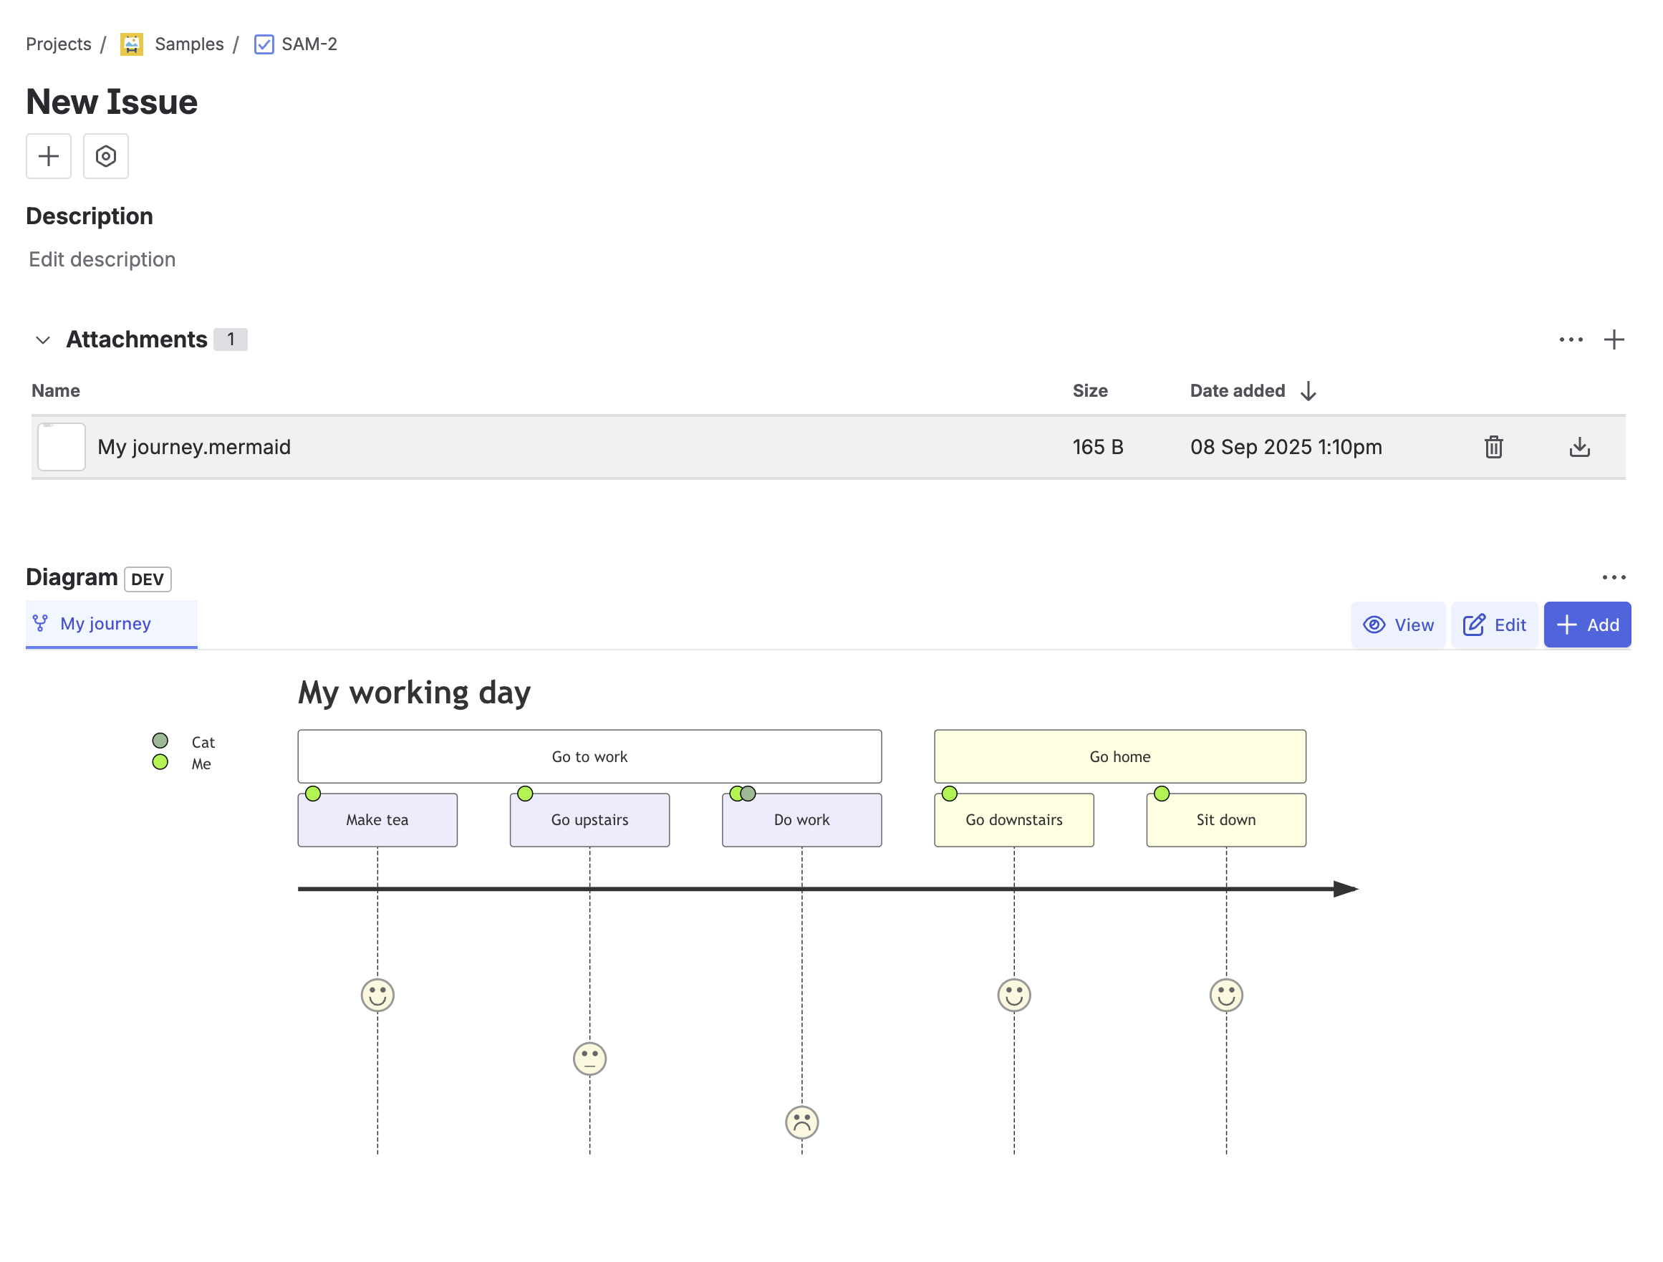Viewport: 1663px width, 1262px height.
Task: Add a new attachment with plus icon
Action: [1614, 339]
